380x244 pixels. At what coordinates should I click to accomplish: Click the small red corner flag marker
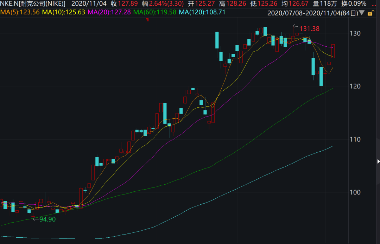pos(147,20)
